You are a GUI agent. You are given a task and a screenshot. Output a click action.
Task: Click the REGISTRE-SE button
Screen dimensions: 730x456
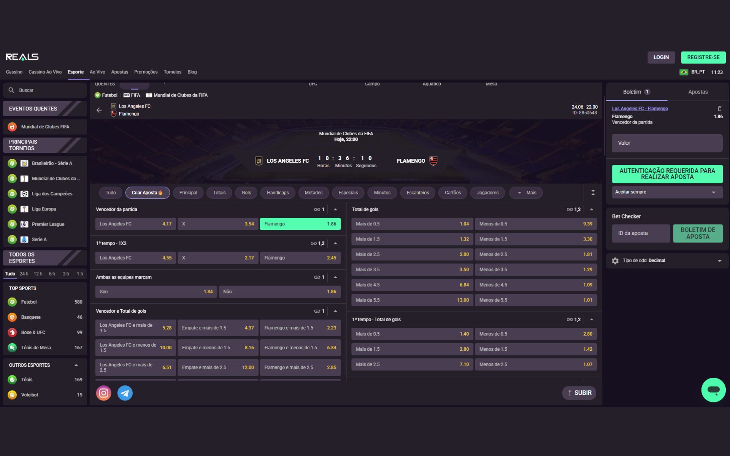coord(703,57)
